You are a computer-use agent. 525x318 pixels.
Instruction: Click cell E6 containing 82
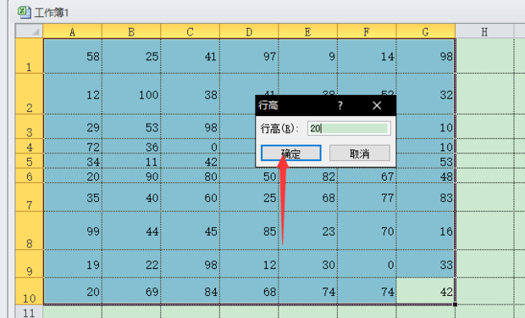[308, 176]
